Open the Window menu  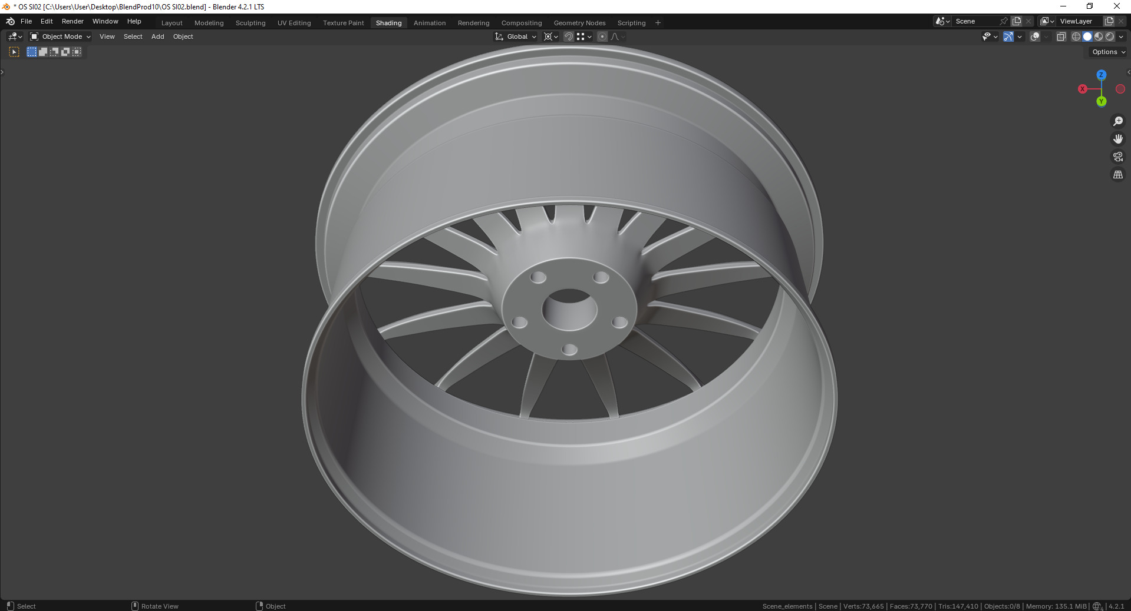tap(105, 21)
